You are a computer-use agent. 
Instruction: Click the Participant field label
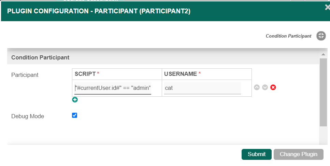[25, 75]
